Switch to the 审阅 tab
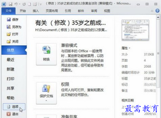 [94, 11]
